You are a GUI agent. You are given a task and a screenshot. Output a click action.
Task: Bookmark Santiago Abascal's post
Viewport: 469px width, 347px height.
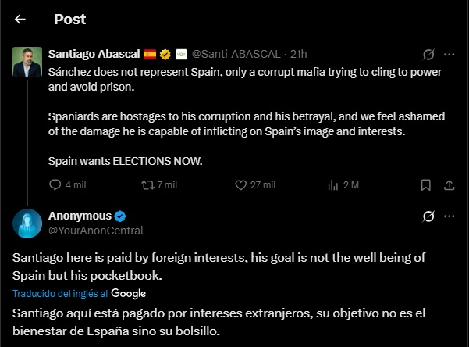pyautogui.click(x=425, y=185)
